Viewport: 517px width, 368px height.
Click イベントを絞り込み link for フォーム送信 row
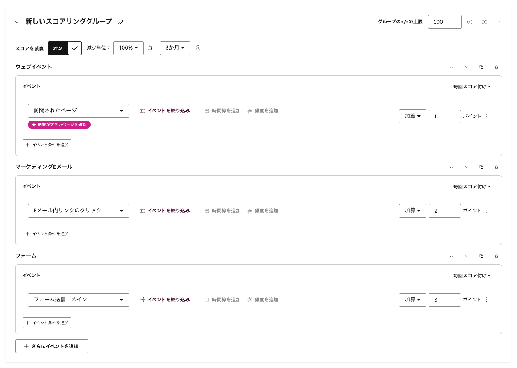click(x=168, y=300)
